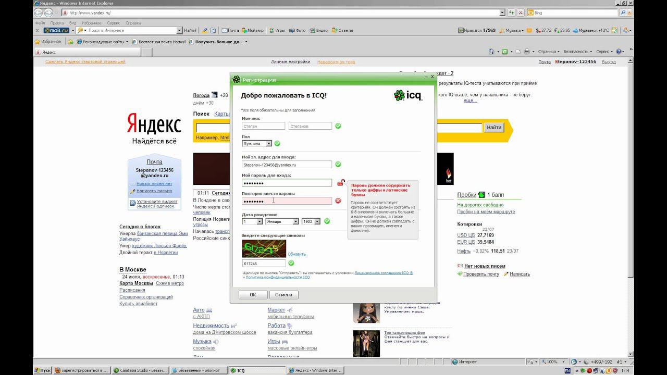
Task: Click Обновить to refresh the captcha
Action: 297,254
